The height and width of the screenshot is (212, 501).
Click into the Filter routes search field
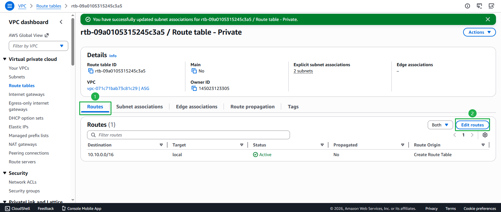click(x=189, y=135)
